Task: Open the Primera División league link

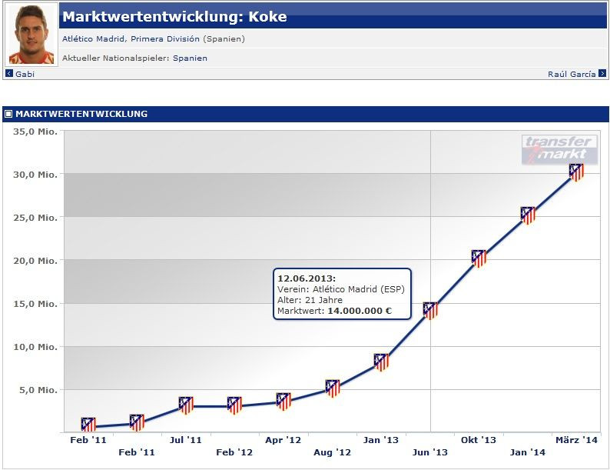Action: (x=161, y=38)
